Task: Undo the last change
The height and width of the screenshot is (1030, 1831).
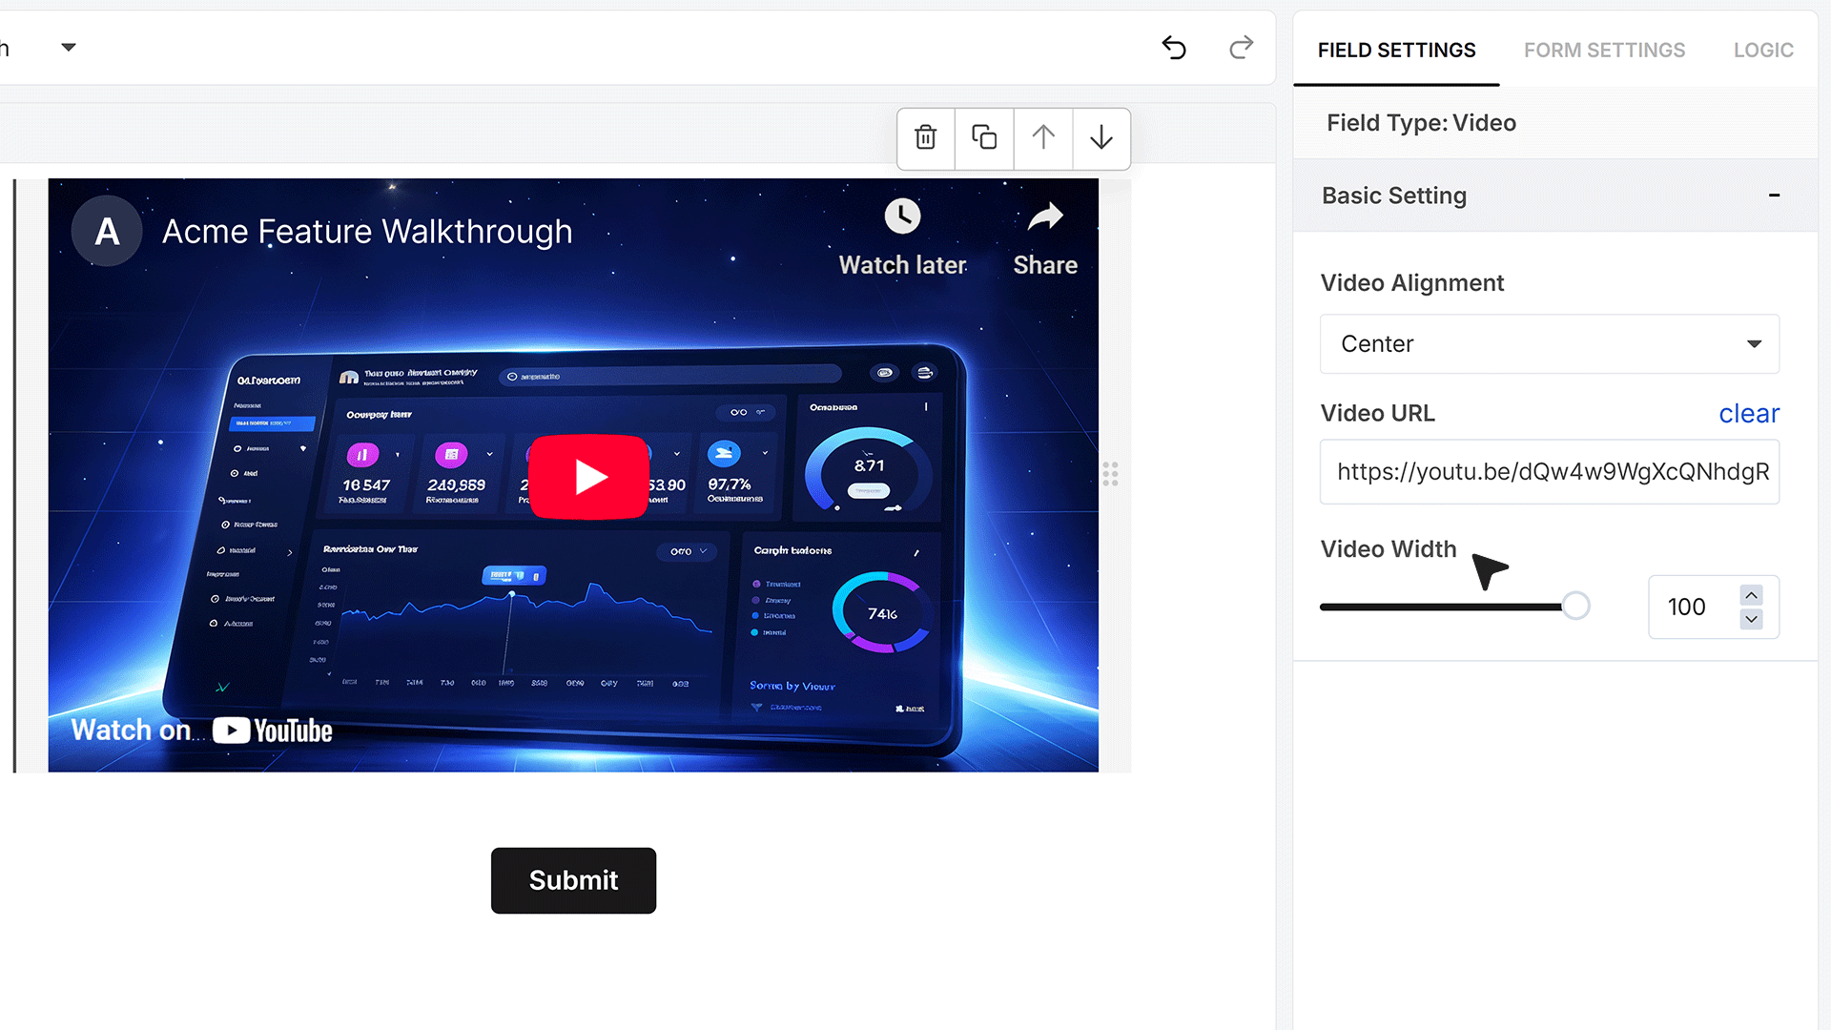Action: coord(1174,48)
